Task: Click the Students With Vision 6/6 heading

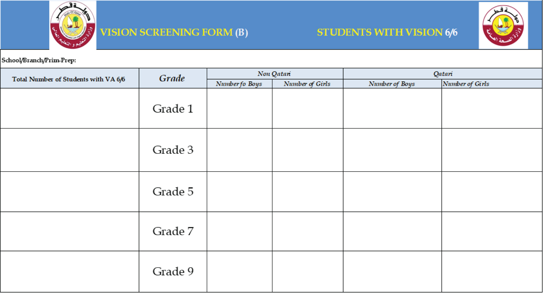Action: 387,33
